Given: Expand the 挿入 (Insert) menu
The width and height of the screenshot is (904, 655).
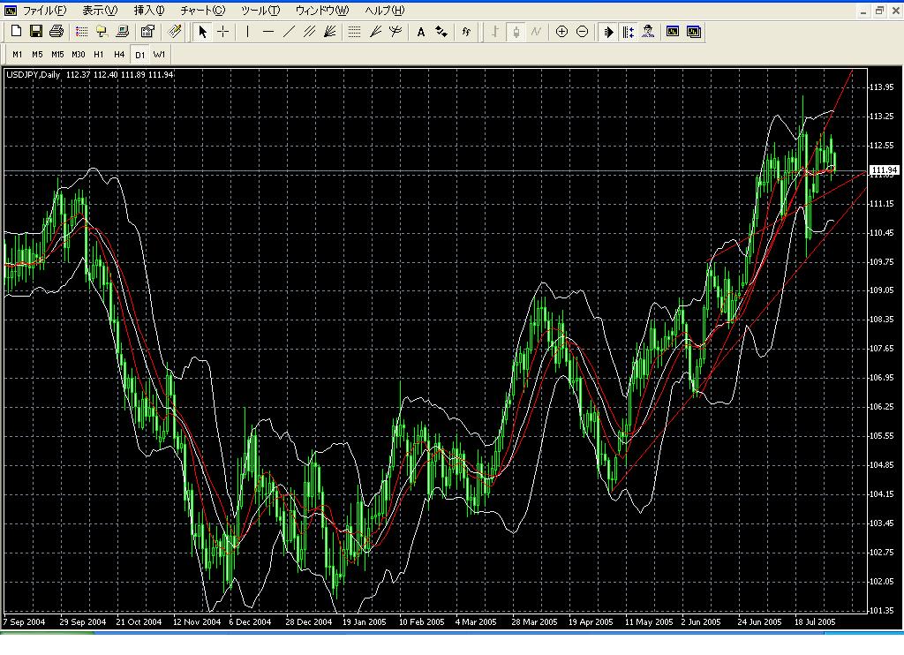Looking at the screenshot, I should pyautogui.click(x=148, y=11).
